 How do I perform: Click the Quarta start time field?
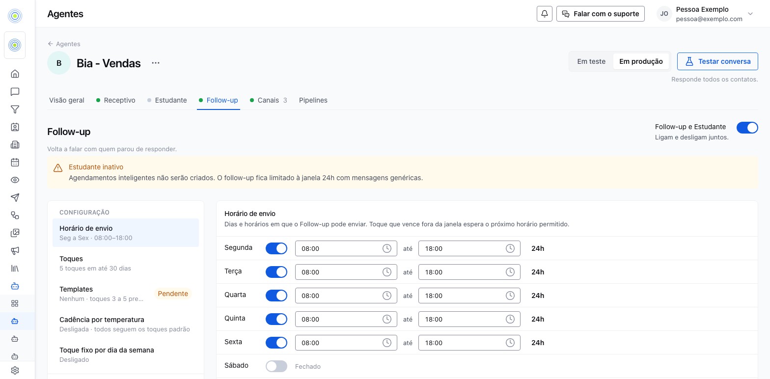coord(346,296)
